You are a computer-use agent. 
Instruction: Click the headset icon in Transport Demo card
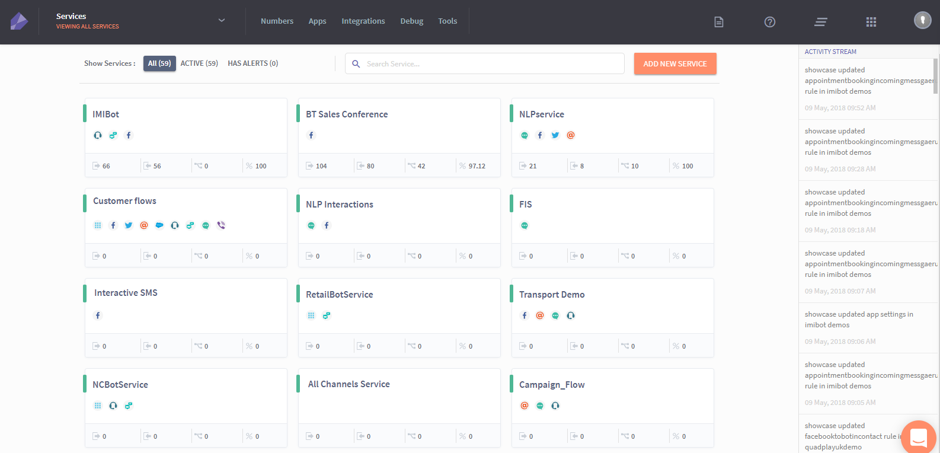571,315
